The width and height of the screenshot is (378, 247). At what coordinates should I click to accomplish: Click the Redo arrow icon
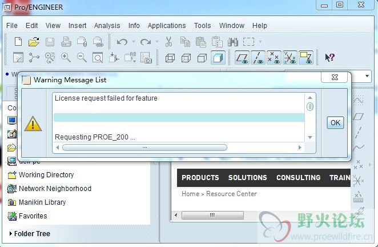tap(146, 42)
